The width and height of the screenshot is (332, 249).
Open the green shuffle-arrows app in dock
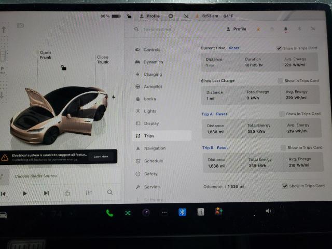pos(128,213)
